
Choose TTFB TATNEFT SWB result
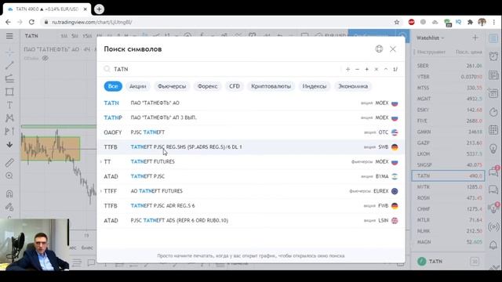251,147
